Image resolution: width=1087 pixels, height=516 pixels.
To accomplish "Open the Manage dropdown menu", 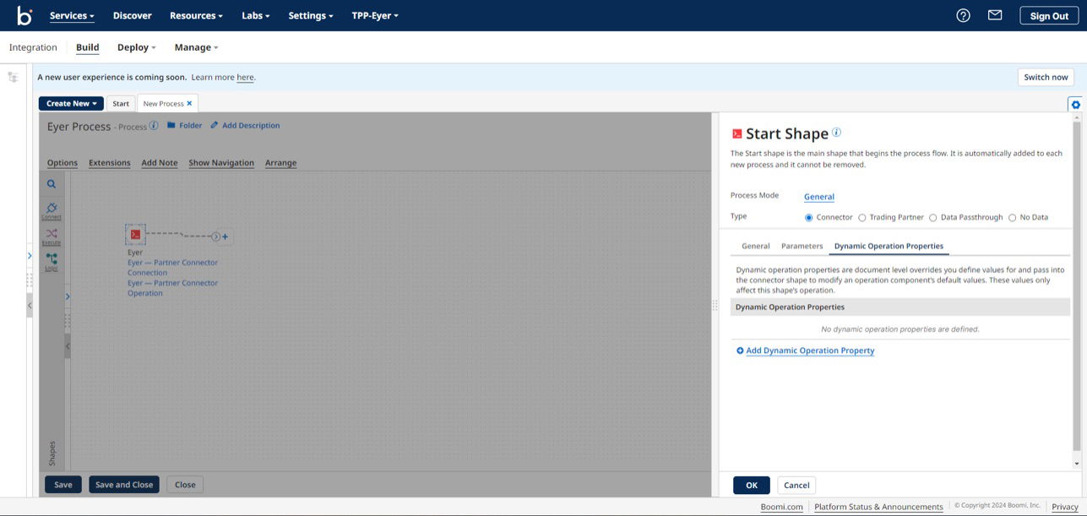I will pyautogui.click(x=196, y=47).
